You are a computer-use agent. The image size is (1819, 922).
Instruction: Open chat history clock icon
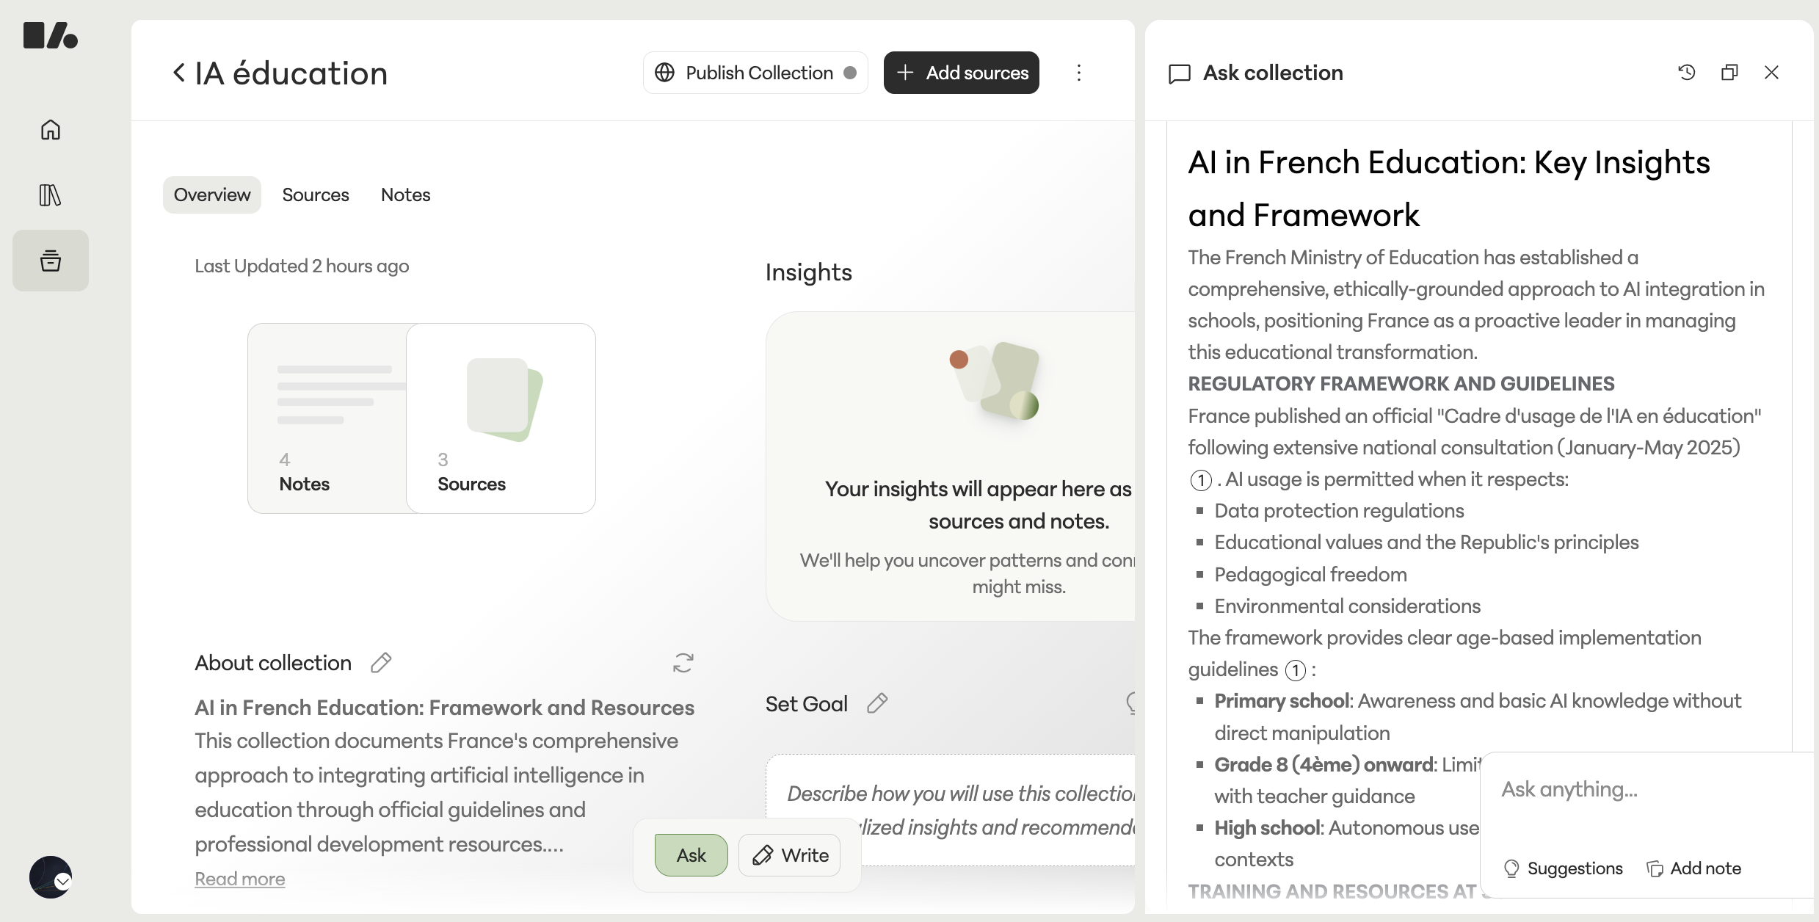(x=1687, y=73)
